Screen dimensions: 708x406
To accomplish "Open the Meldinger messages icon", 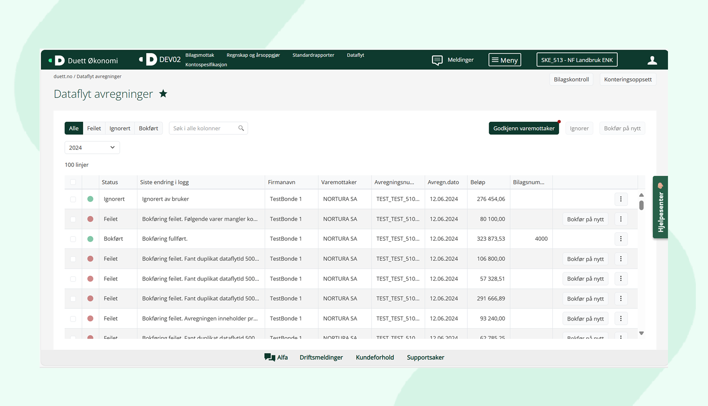I will pyautogui.click(x=437, y=60).
